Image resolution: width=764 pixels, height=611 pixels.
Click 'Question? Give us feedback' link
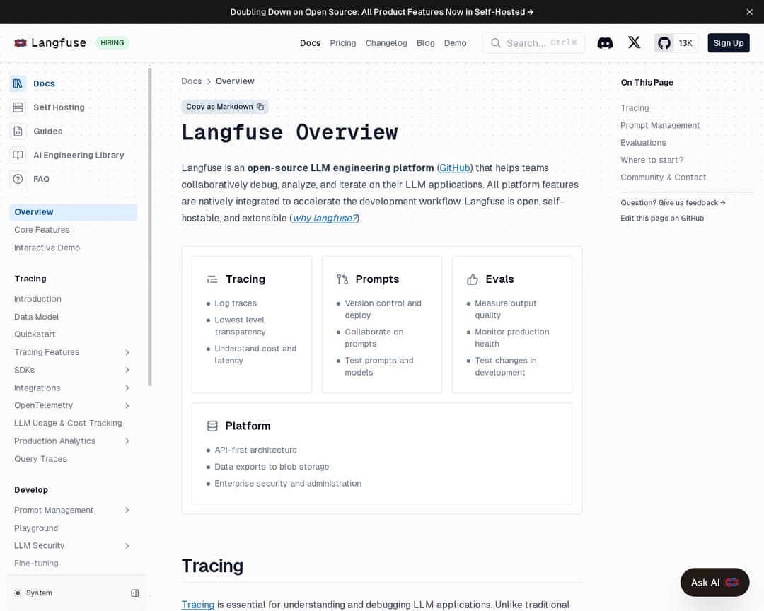coord(673,203)
